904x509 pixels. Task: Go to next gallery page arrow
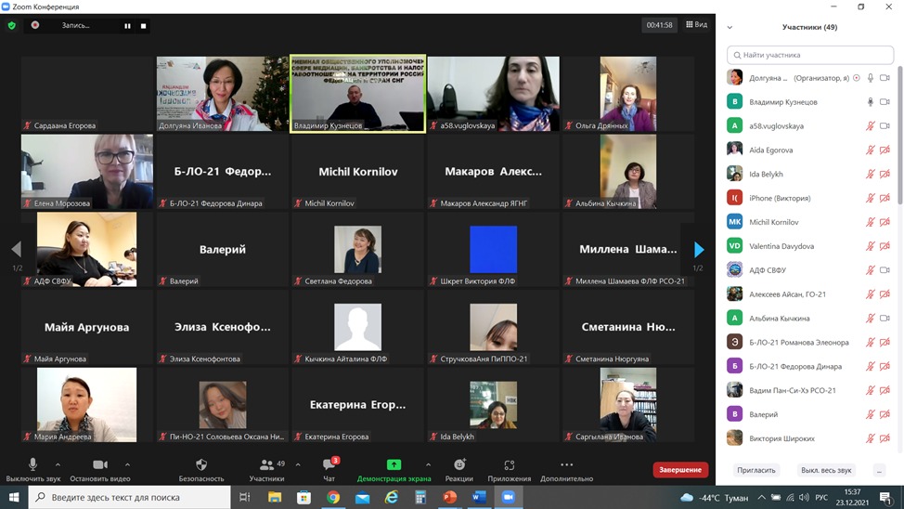click(x=699, y=249)
